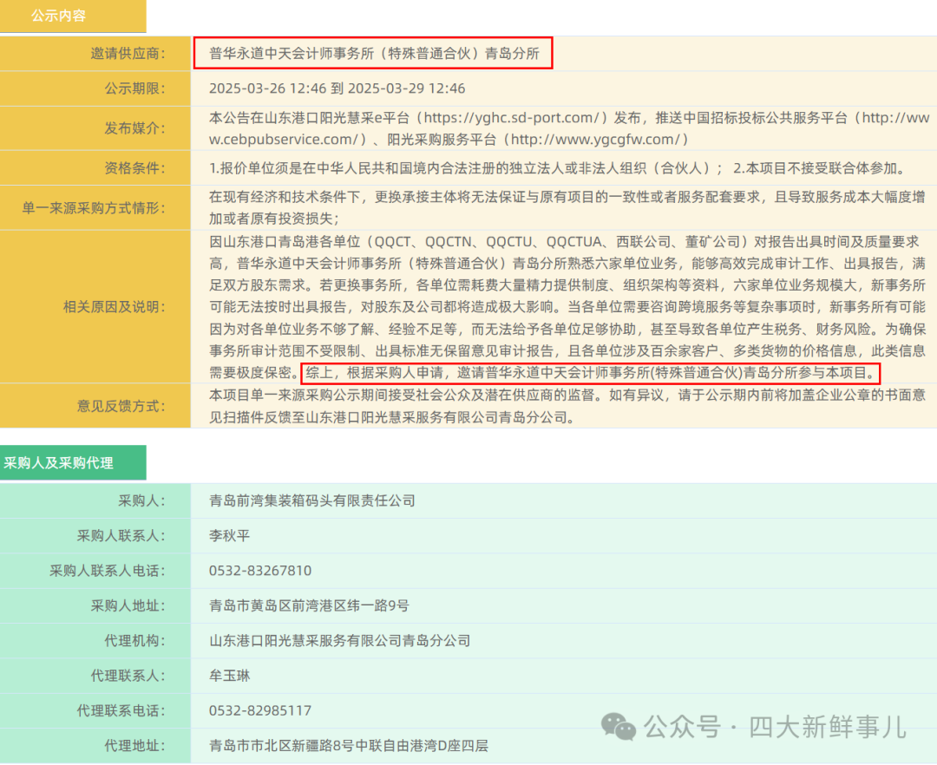Click the 采购人联系人 label
This screenshot has width=937, height=765.
coord(121,536)
